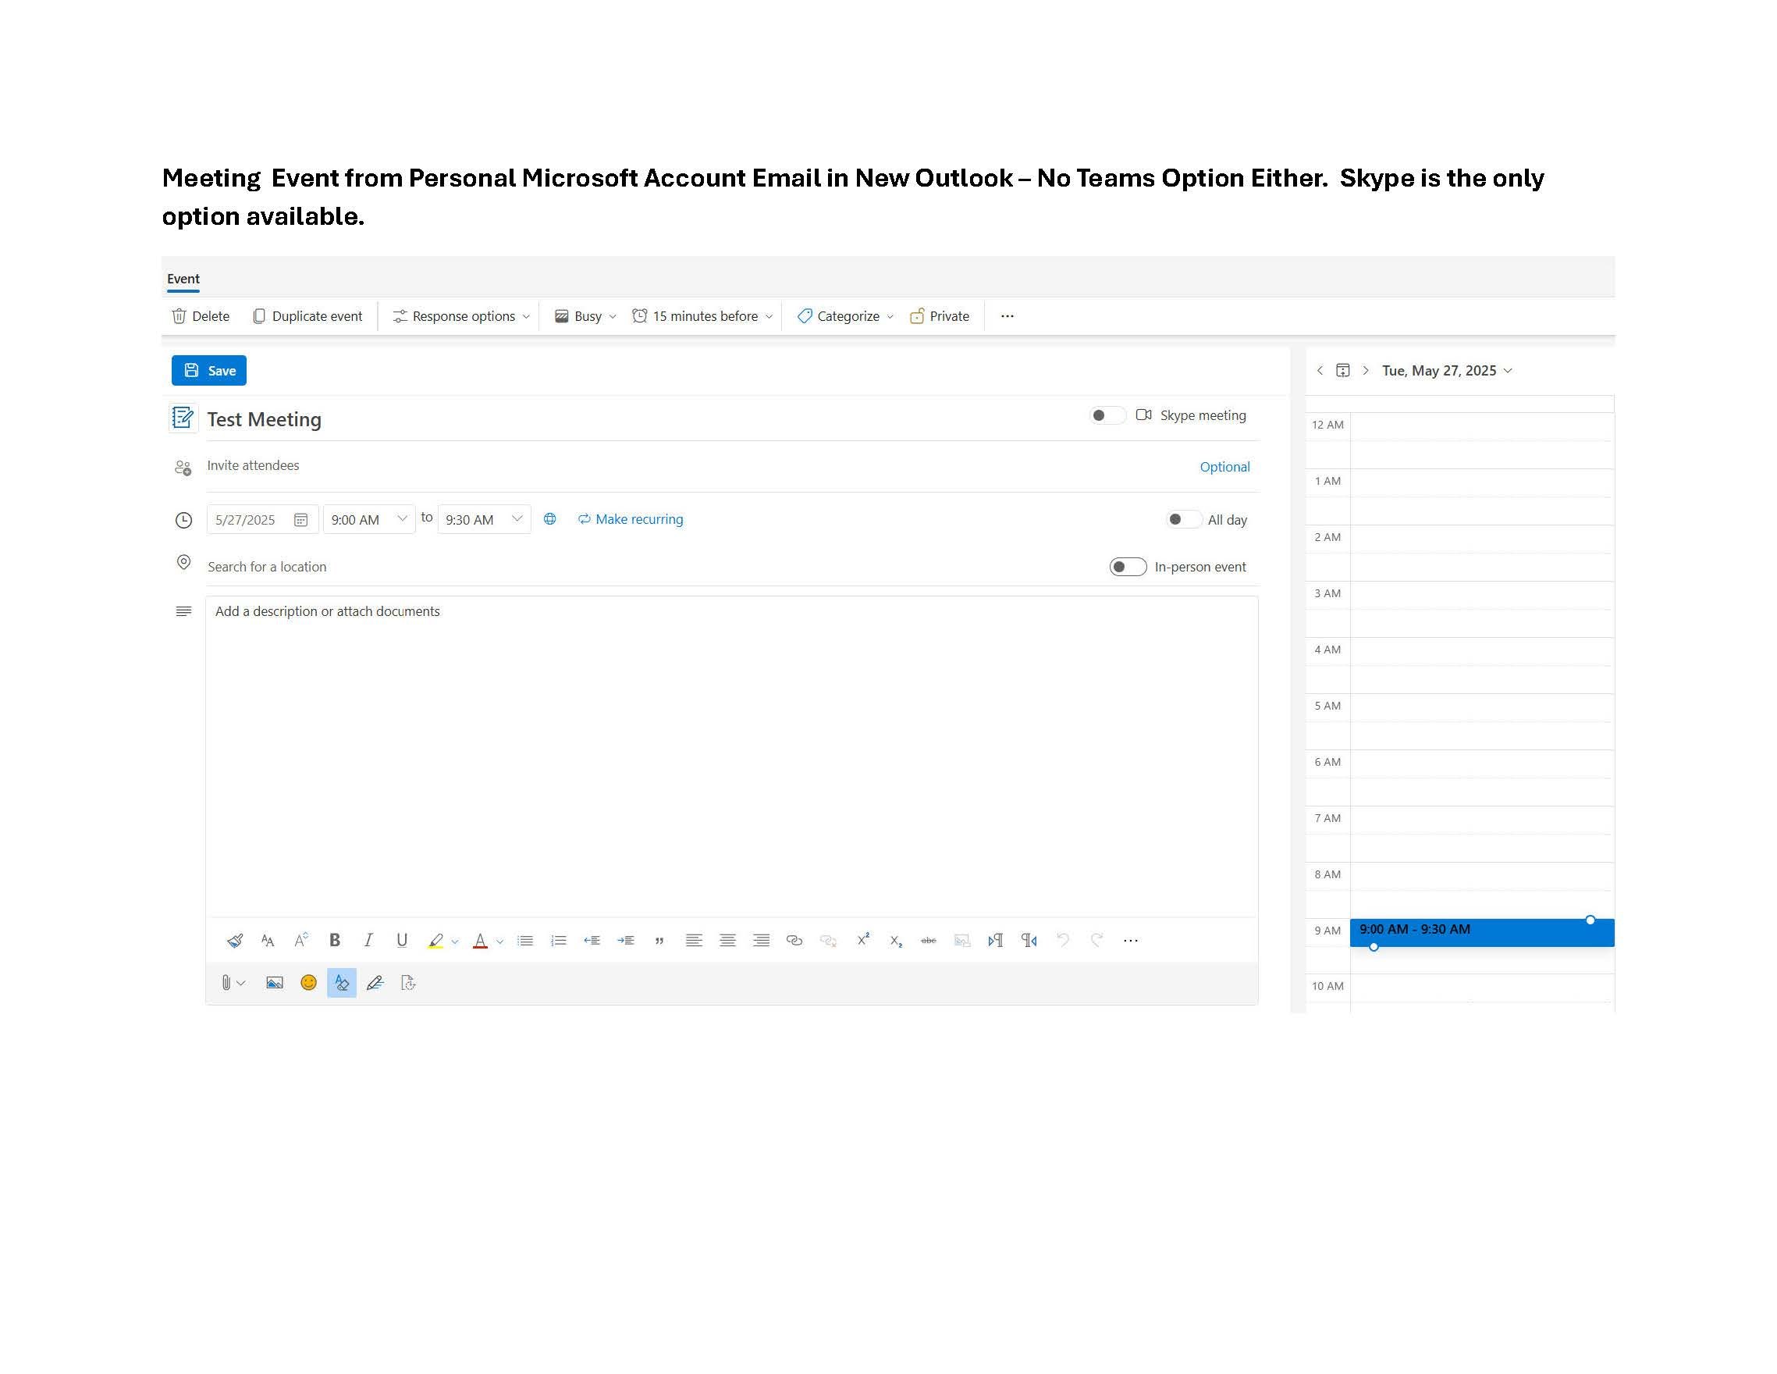Click the Italic formatting icon

coord(368,940)
